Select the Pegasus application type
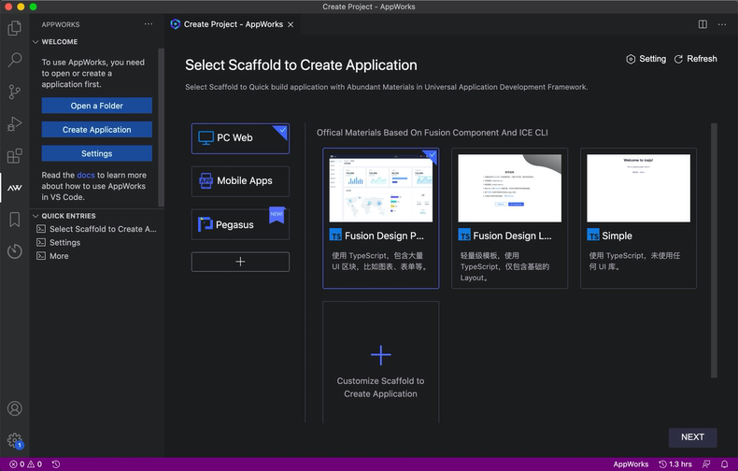Image resolution: width=738 pixels, height=471 pixels. (240, 224)
